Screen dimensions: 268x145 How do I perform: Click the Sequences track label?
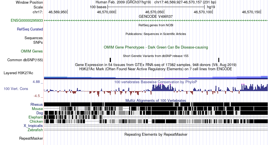34,38
